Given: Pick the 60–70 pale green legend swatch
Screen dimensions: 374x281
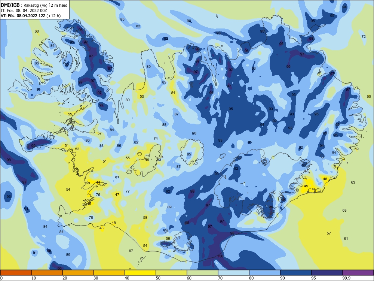Looking at the screenshot, I should click(x=202, y=273).
